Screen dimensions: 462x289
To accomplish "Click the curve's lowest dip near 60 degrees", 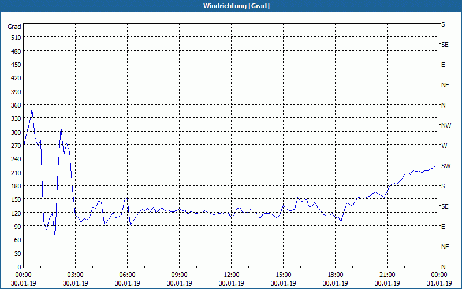I will (55, 238).
